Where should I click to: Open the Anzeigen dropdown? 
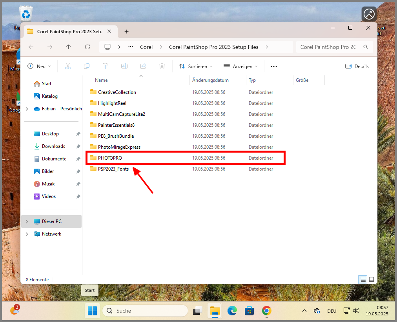tap(240, 66)
